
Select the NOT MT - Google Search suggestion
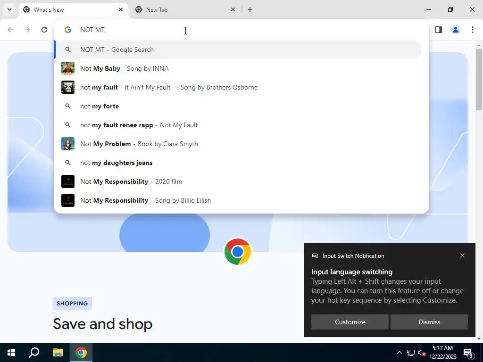(x=238, y=49)
